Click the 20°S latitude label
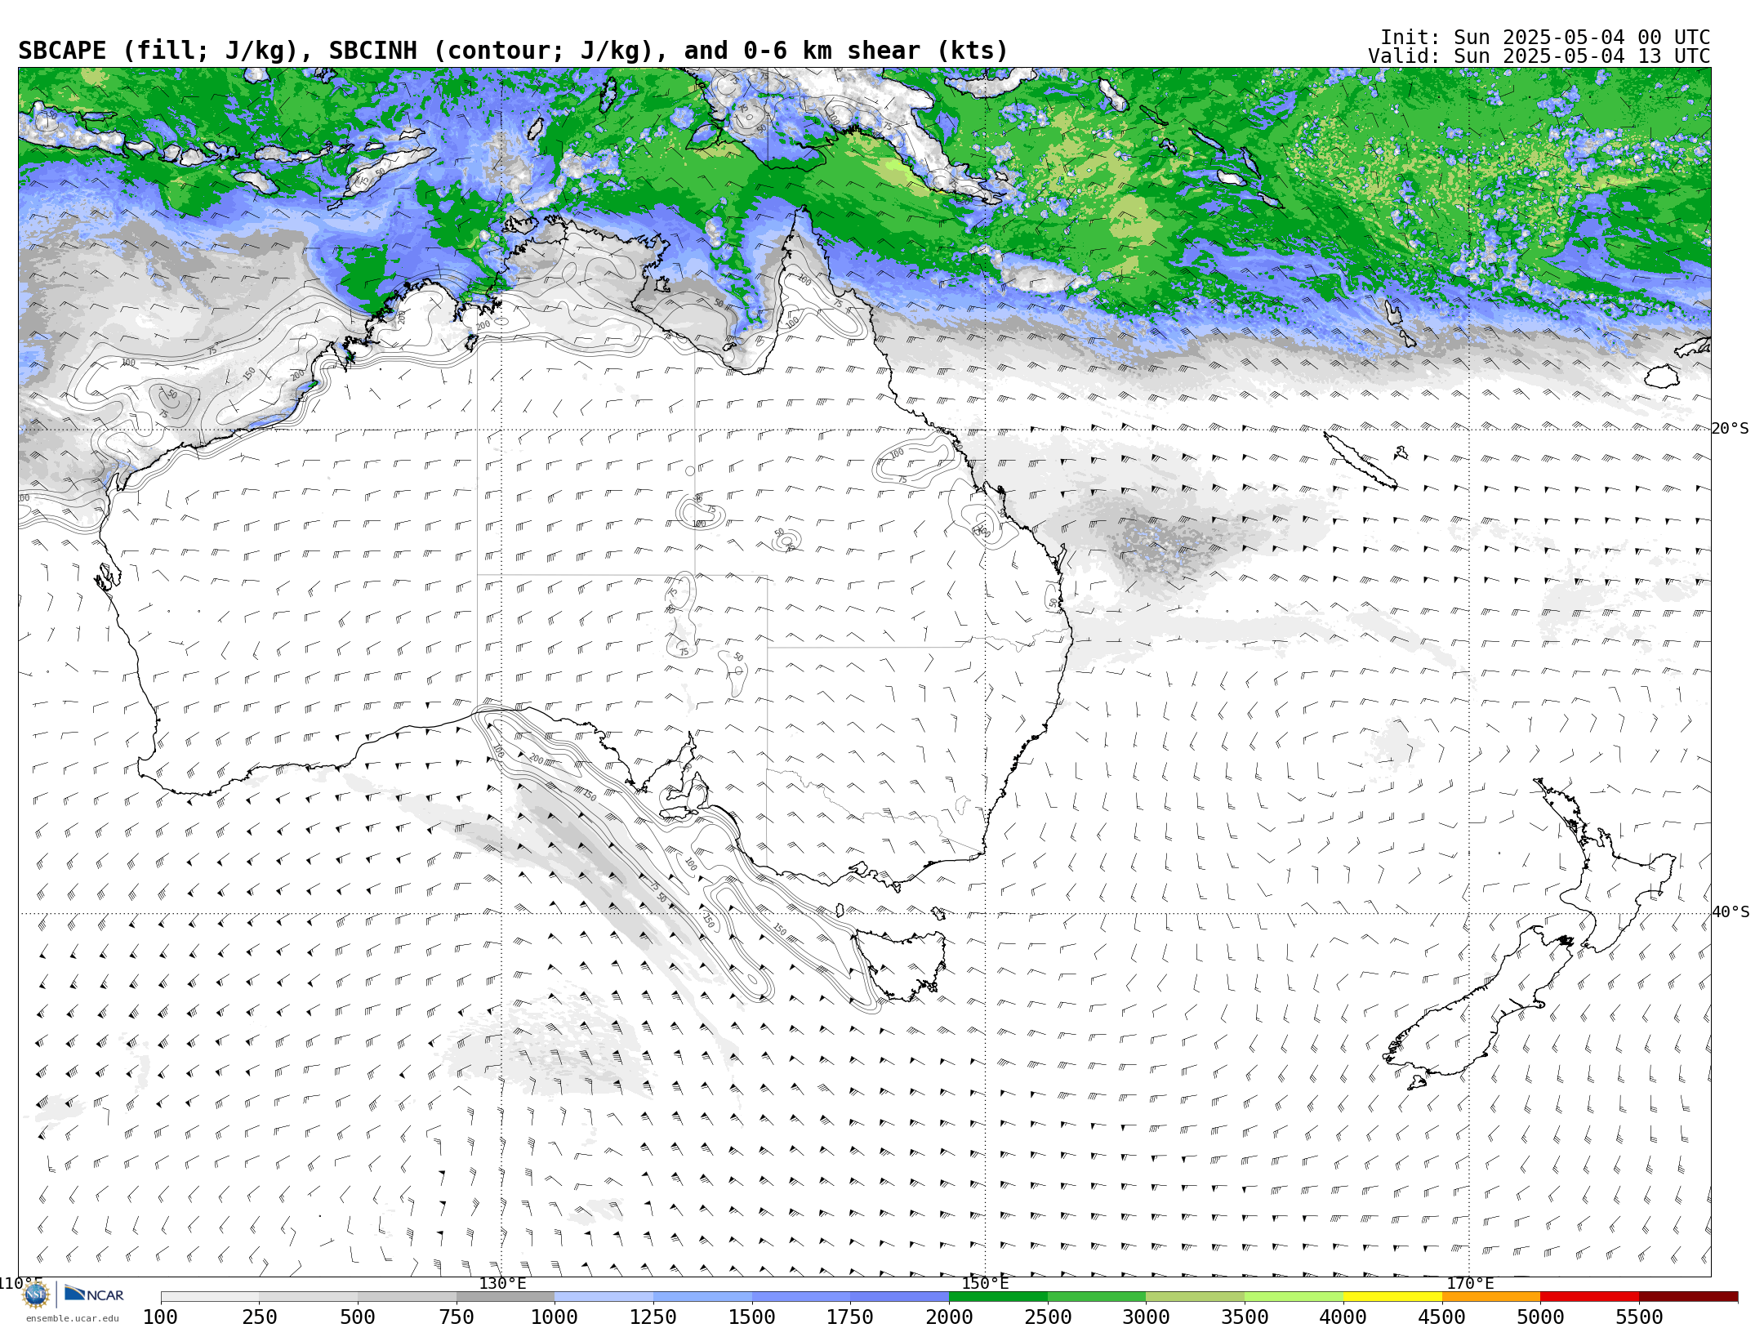The width and height of the screenshot is (1764, 1328). 1731,429
